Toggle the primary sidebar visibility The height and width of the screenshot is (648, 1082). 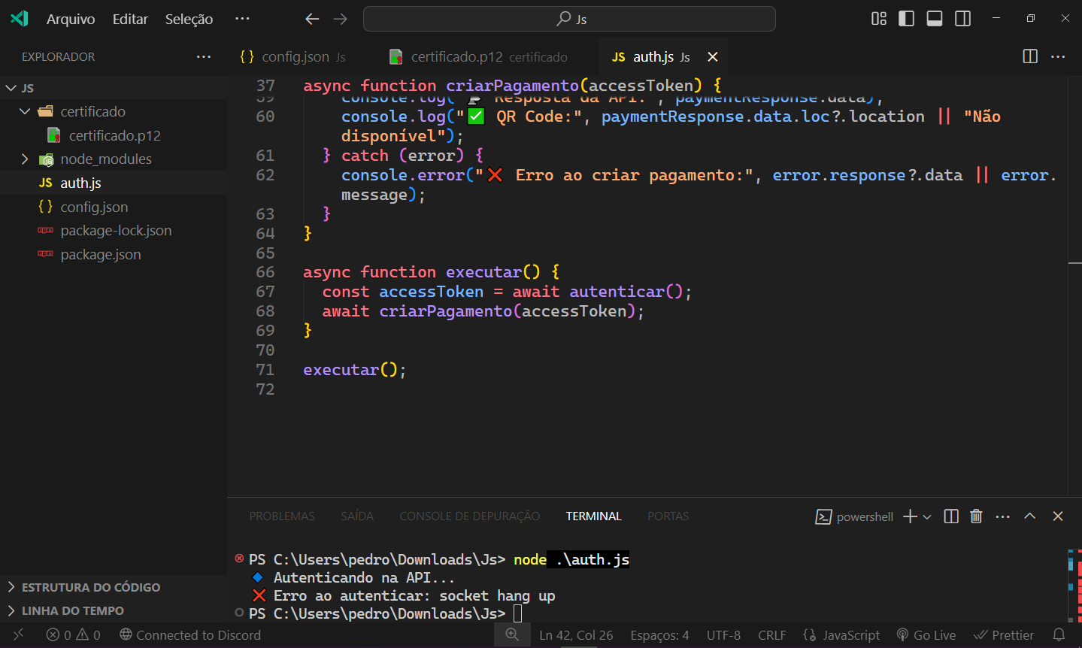tap(907, 19)
